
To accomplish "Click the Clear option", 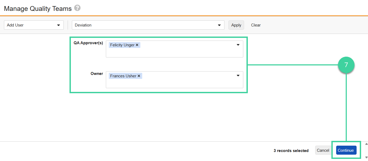I will click(x=256, y=25).
